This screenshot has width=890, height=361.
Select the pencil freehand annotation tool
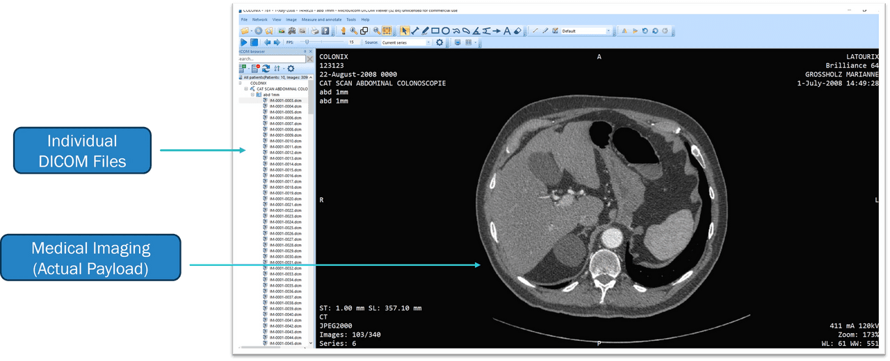tap(425, 31)
